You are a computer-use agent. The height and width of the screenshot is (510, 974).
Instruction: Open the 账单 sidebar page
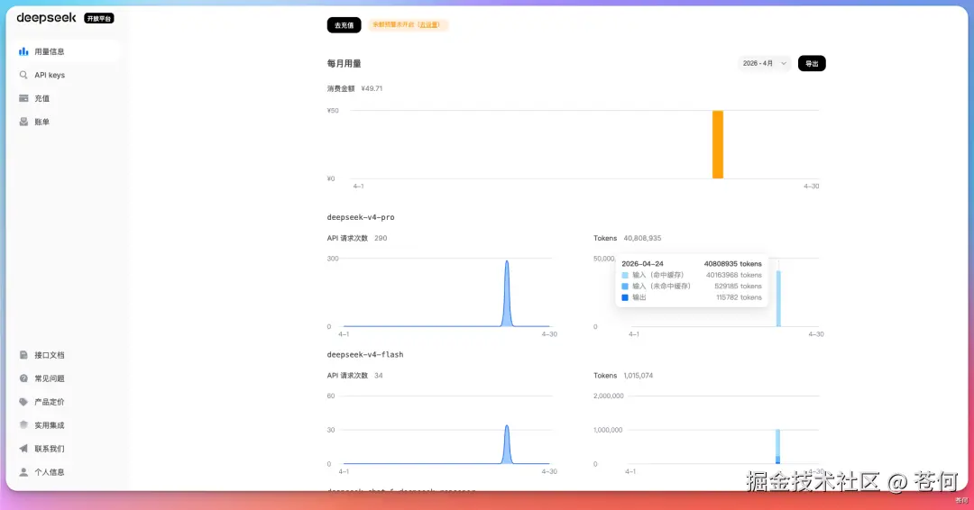coord(65,122)
